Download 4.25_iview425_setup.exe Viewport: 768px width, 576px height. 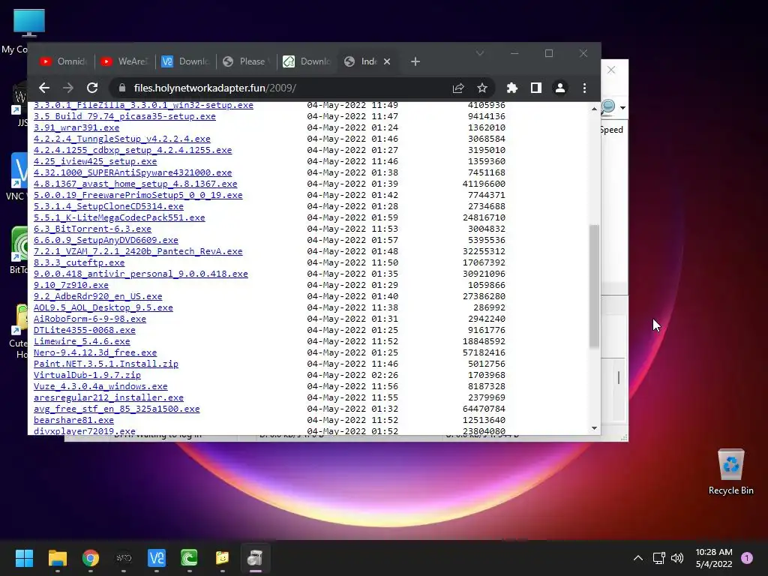click(x=95, y=162)
